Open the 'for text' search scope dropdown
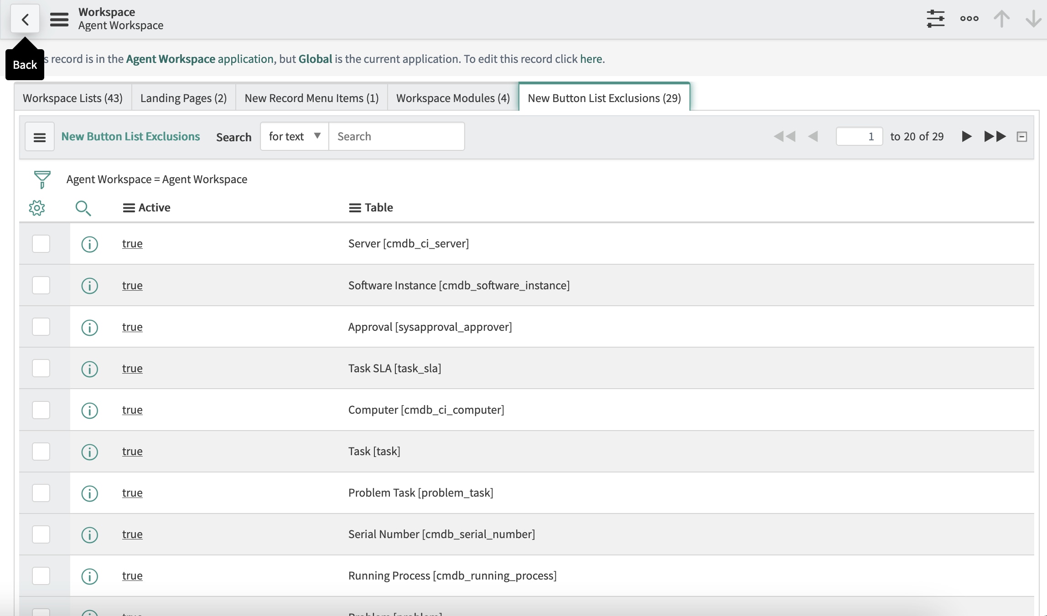The width and height of the screenshot is (1047, 616). 294,136
